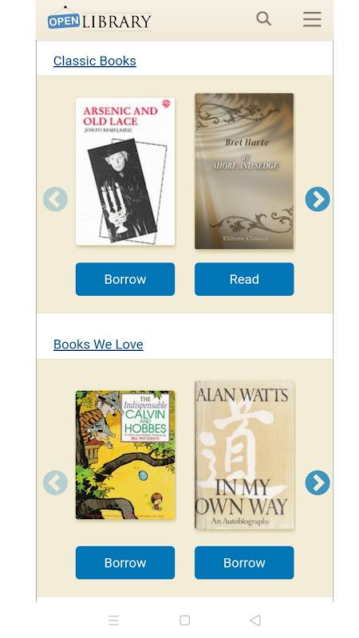Borrow Arsenic and Old Lace
Viewport: 359px width, 638px height.
tap(125, 279)
